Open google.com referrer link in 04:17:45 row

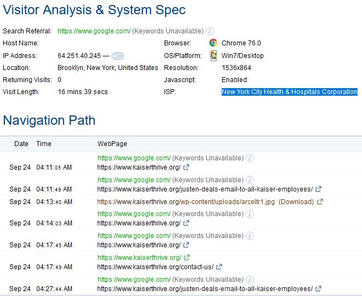coord(134,236)
